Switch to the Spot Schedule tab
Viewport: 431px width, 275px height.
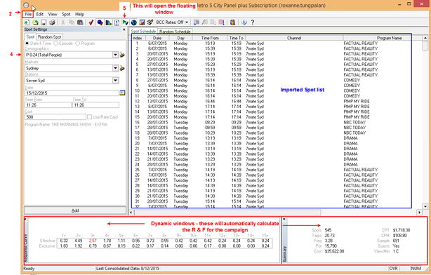143,32
